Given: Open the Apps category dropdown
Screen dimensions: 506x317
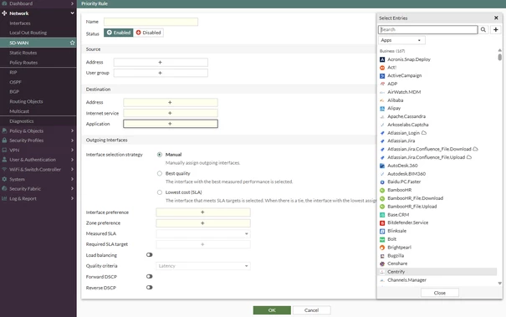Looking at the screenshot, I should pos(401,40).
